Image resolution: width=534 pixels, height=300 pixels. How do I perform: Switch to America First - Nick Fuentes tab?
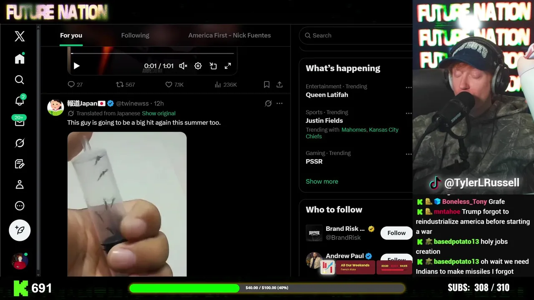coord(229,35)
